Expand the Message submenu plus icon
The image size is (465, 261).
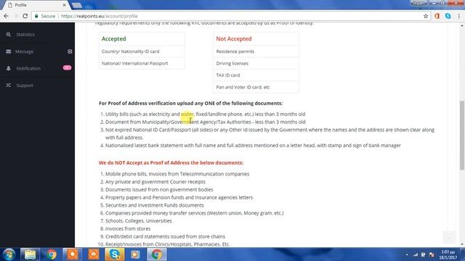[70, 51]
